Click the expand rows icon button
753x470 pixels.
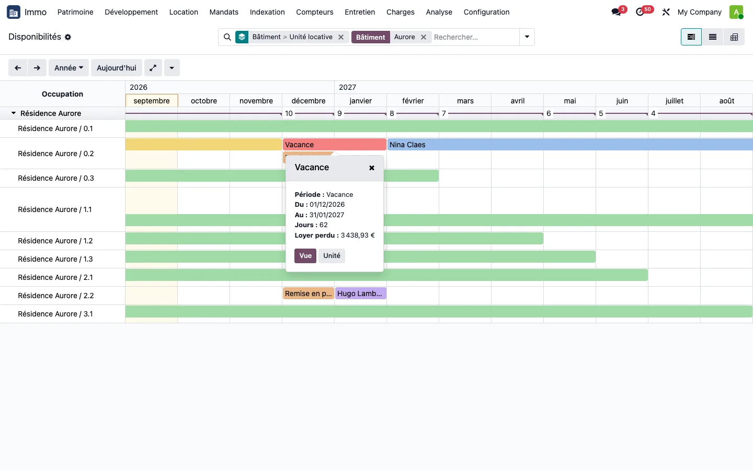(153, 68)
